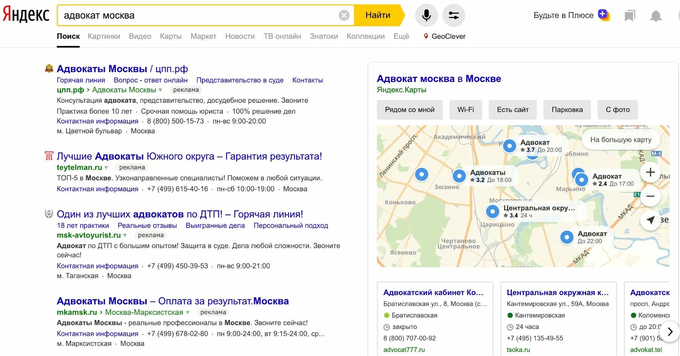Click the Найти search button
Viewport: 680px width, 356px height.
[378, 15]
